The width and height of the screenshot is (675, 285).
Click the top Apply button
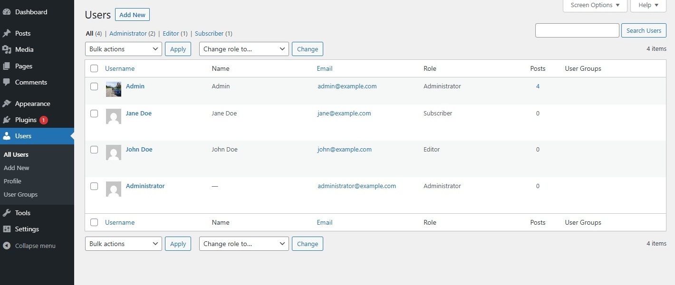coord(178,49)
